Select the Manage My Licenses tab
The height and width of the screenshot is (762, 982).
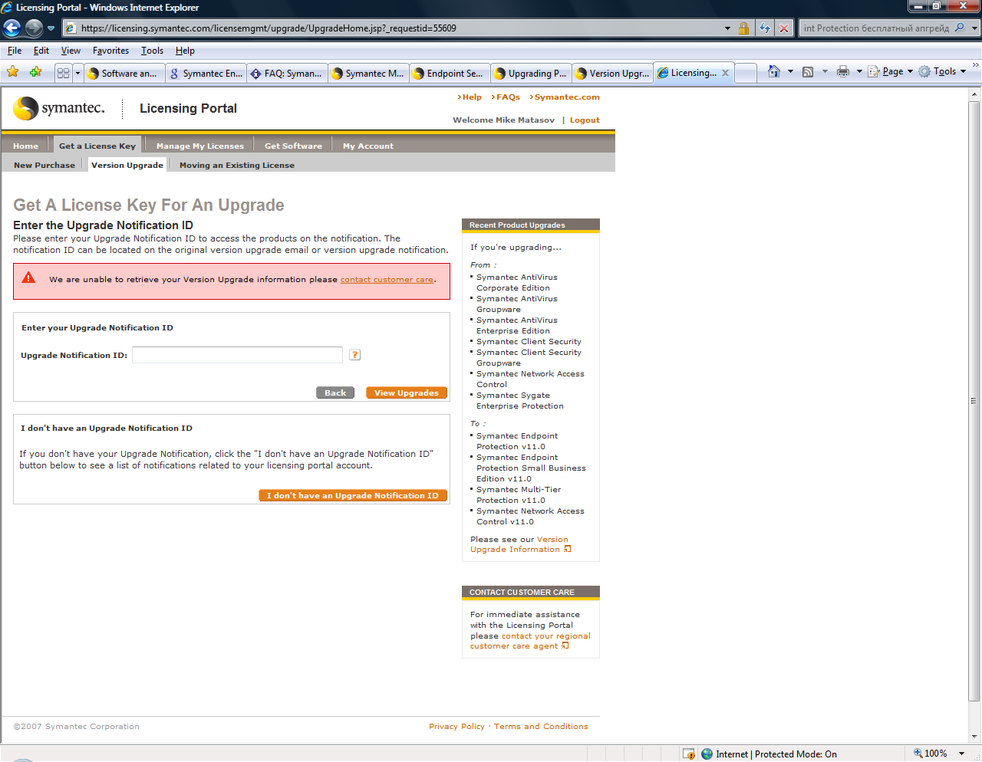coord(200,146)
